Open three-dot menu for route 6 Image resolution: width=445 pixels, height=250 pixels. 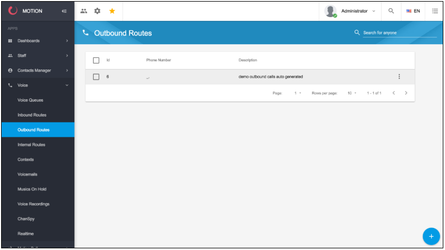pos(399,77)
